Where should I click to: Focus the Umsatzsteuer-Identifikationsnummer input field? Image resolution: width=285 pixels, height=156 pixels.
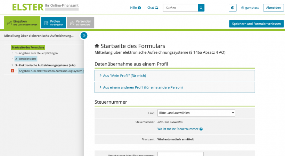pyautogui.click(x=180, y=154)
